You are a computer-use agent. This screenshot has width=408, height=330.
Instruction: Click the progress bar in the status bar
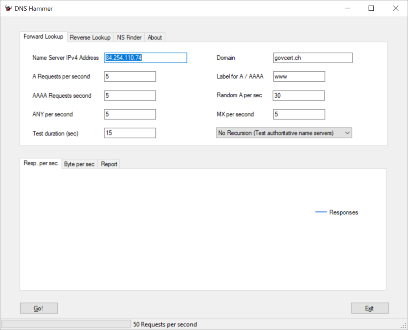pyautogui.click(x=66, y=324)
